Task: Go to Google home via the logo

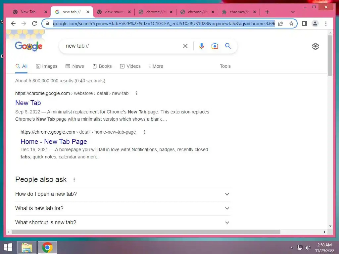Action: pos(28,46)
